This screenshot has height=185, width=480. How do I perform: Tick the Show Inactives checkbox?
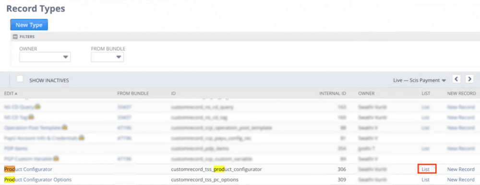(x=20, y=79)
